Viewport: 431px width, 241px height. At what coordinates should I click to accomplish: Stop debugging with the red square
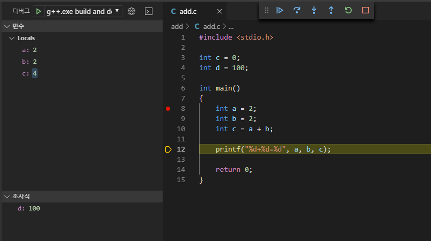point(366,10)
